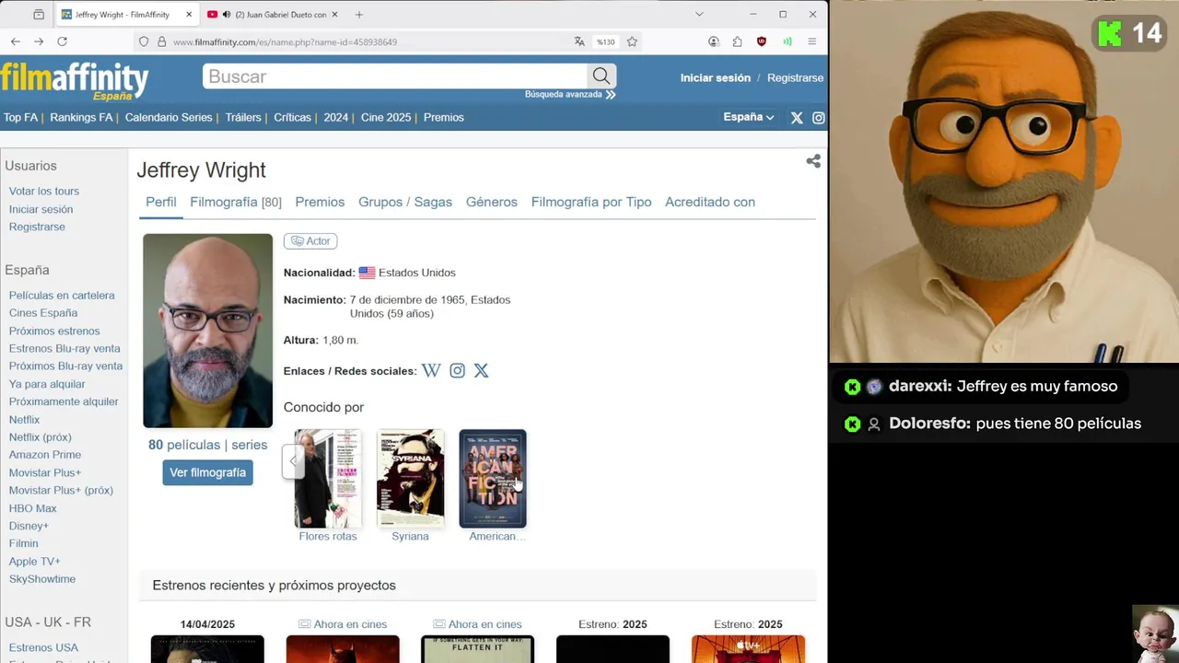The height and width of the screenshot is (663, 1179).
Task: Click the FilmAffinity España logo
Action: pos(75,81)
